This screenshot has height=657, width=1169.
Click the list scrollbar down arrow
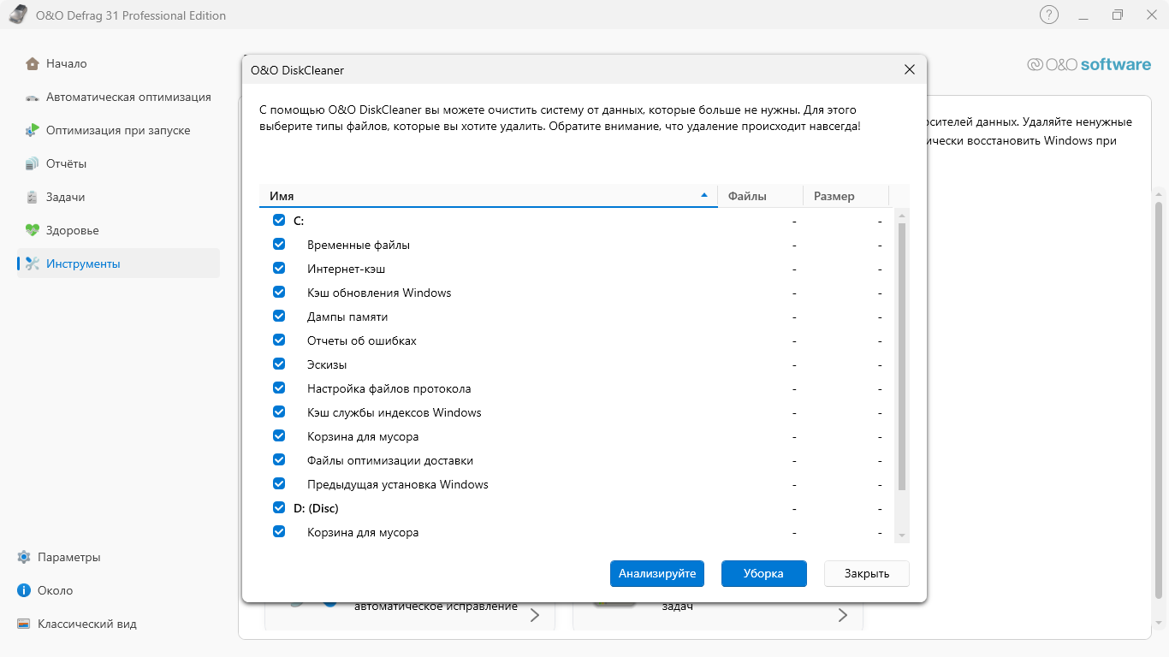click(901, 536)
